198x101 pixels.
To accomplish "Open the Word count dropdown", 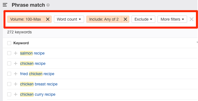I will click(69, 19).
